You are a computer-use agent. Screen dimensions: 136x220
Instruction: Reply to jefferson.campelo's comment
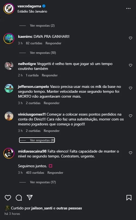click(x=52, y=103)
